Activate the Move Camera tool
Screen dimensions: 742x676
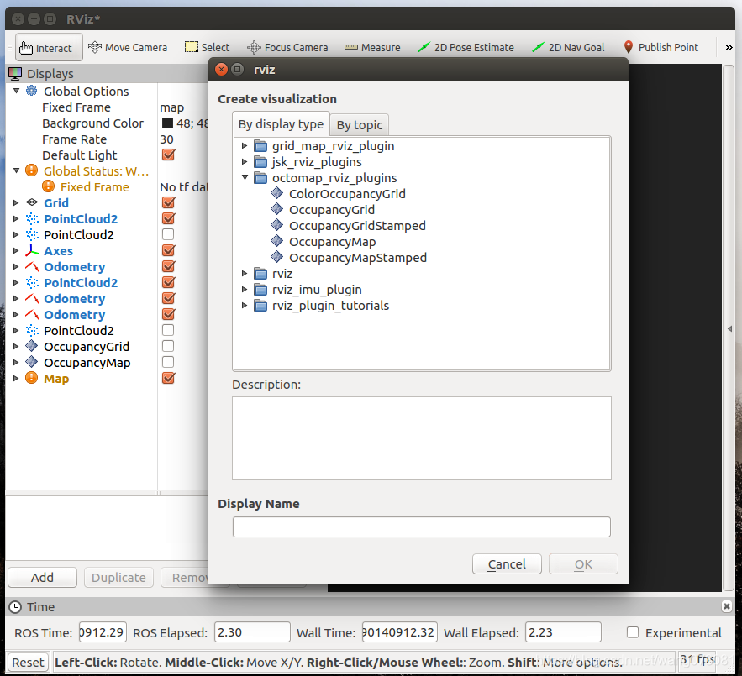pos(128,47)
